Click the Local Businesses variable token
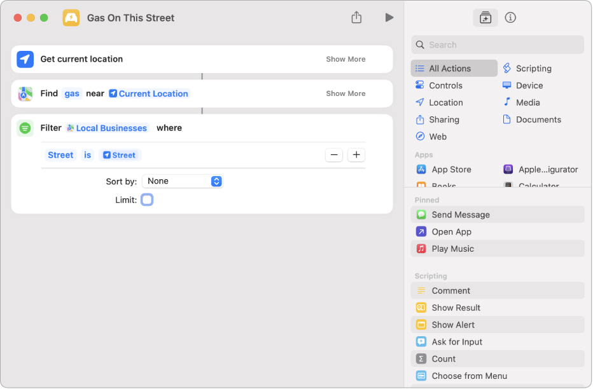The image size is (593, 389). click(107, 128)
